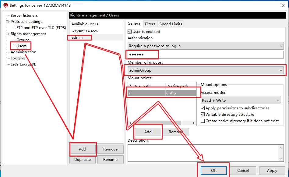Viewport: 289px width, 177px height.
Task: Open the Speed Limits tab
Action: point(171,24)
